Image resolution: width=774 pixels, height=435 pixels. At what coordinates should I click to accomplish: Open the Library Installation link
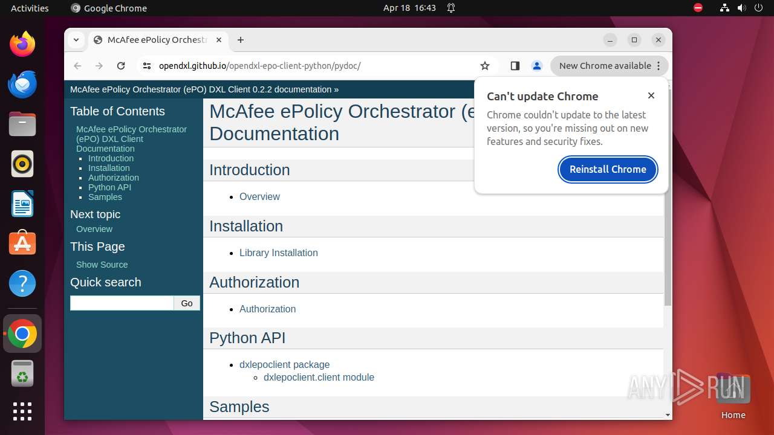278,253
